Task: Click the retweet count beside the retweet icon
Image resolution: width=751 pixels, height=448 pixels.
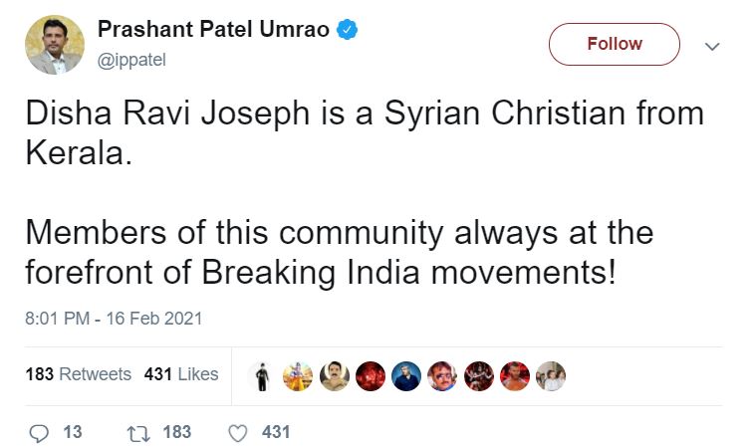Action: pyautogui.click(x=176, y=432)
